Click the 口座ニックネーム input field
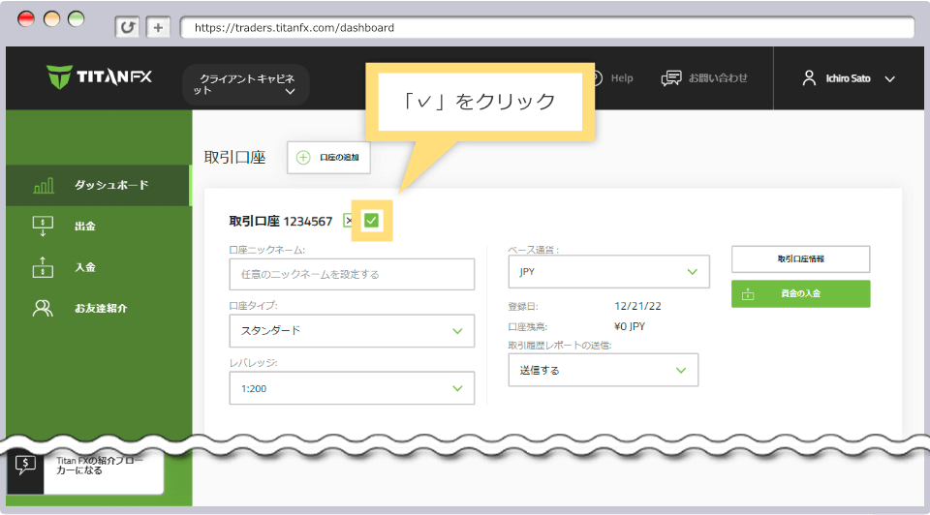This screenshot has height=515, width=930. click(x=352, y=274)
